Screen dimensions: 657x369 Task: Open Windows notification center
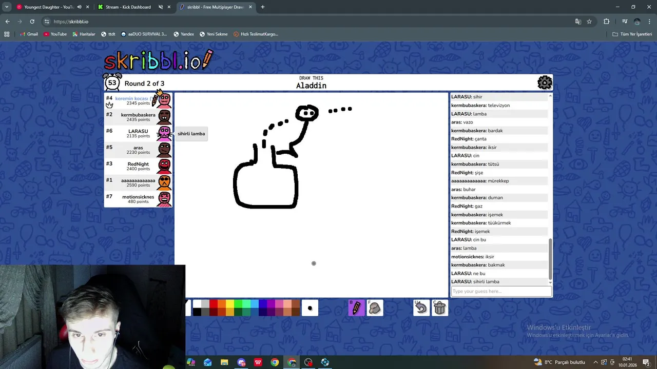646,362
